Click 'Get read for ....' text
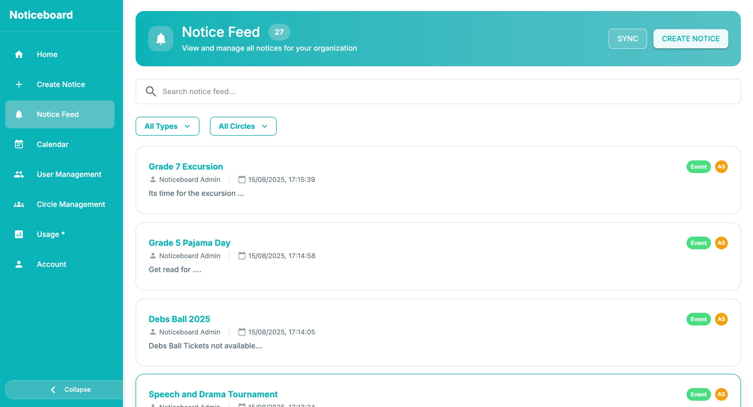753x407 pixels. tap(175, 270)
